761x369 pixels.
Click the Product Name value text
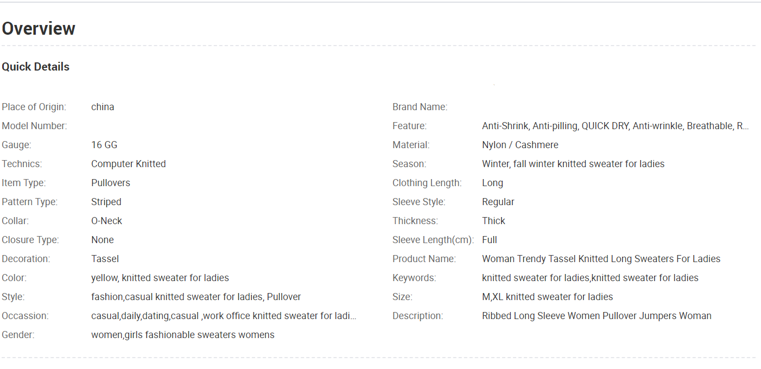pyautogui.click(x=601, y=259)
